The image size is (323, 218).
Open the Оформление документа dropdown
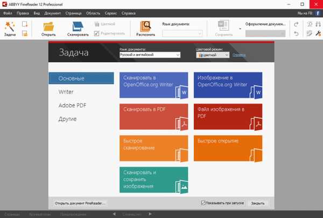(265, 33)
